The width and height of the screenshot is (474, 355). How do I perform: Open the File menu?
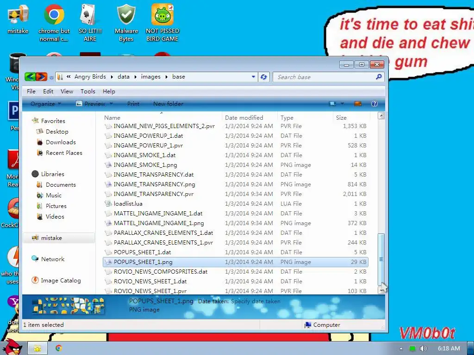pos(31,92)
